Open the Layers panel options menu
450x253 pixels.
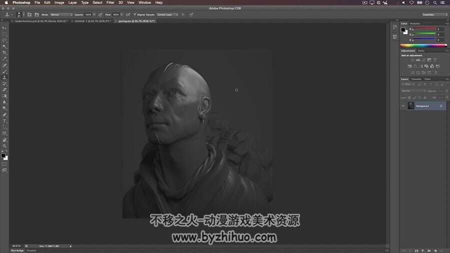[446, 79]
